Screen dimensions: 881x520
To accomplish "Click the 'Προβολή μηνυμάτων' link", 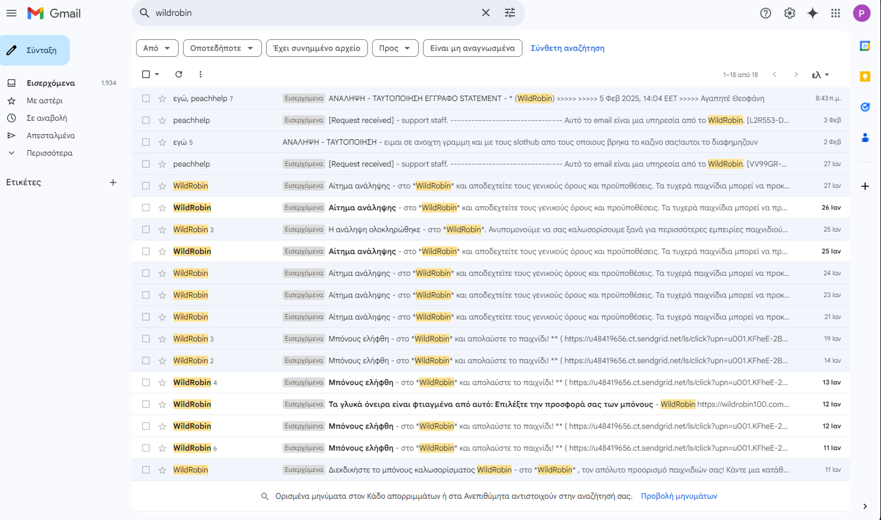I will [678, 496].
